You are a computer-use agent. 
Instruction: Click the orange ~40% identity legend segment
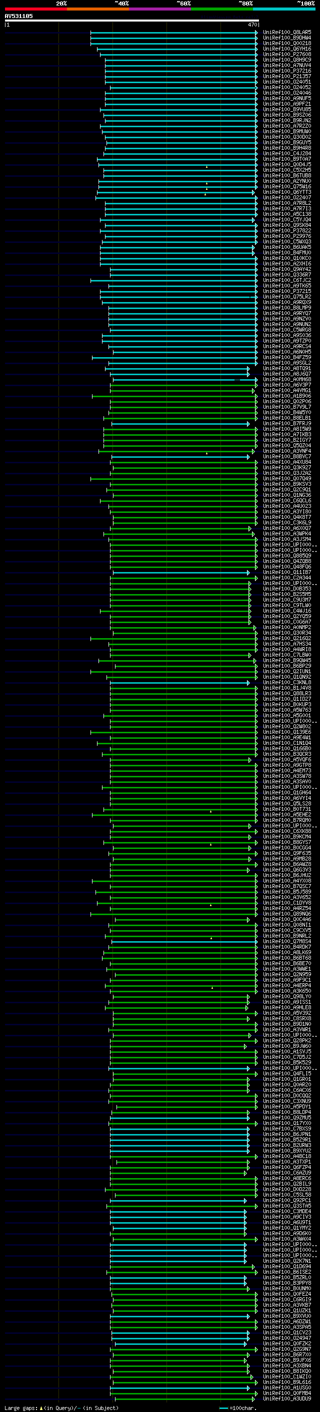[x=98, y=9]
